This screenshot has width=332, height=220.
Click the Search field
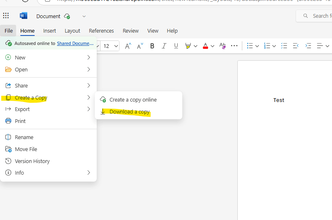[x=314, y=16]
